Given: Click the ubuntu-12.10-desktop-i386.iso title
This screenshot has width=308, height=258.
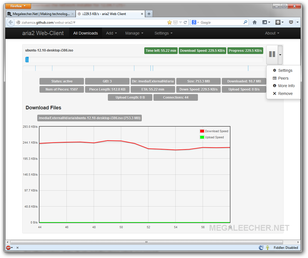Looking at the screenshot, I should point(49,50).
